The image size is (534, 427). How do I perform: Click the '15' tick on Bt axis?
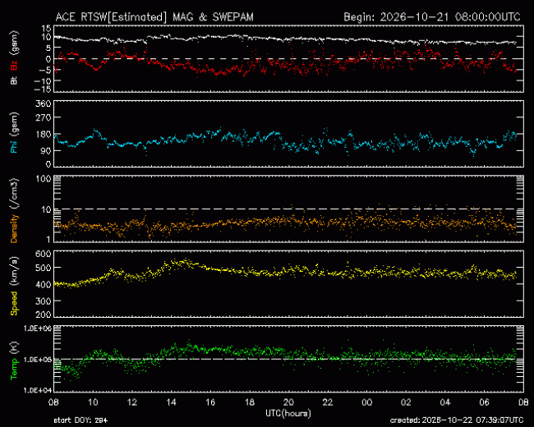pyautogui.click(x=47, y=28)
